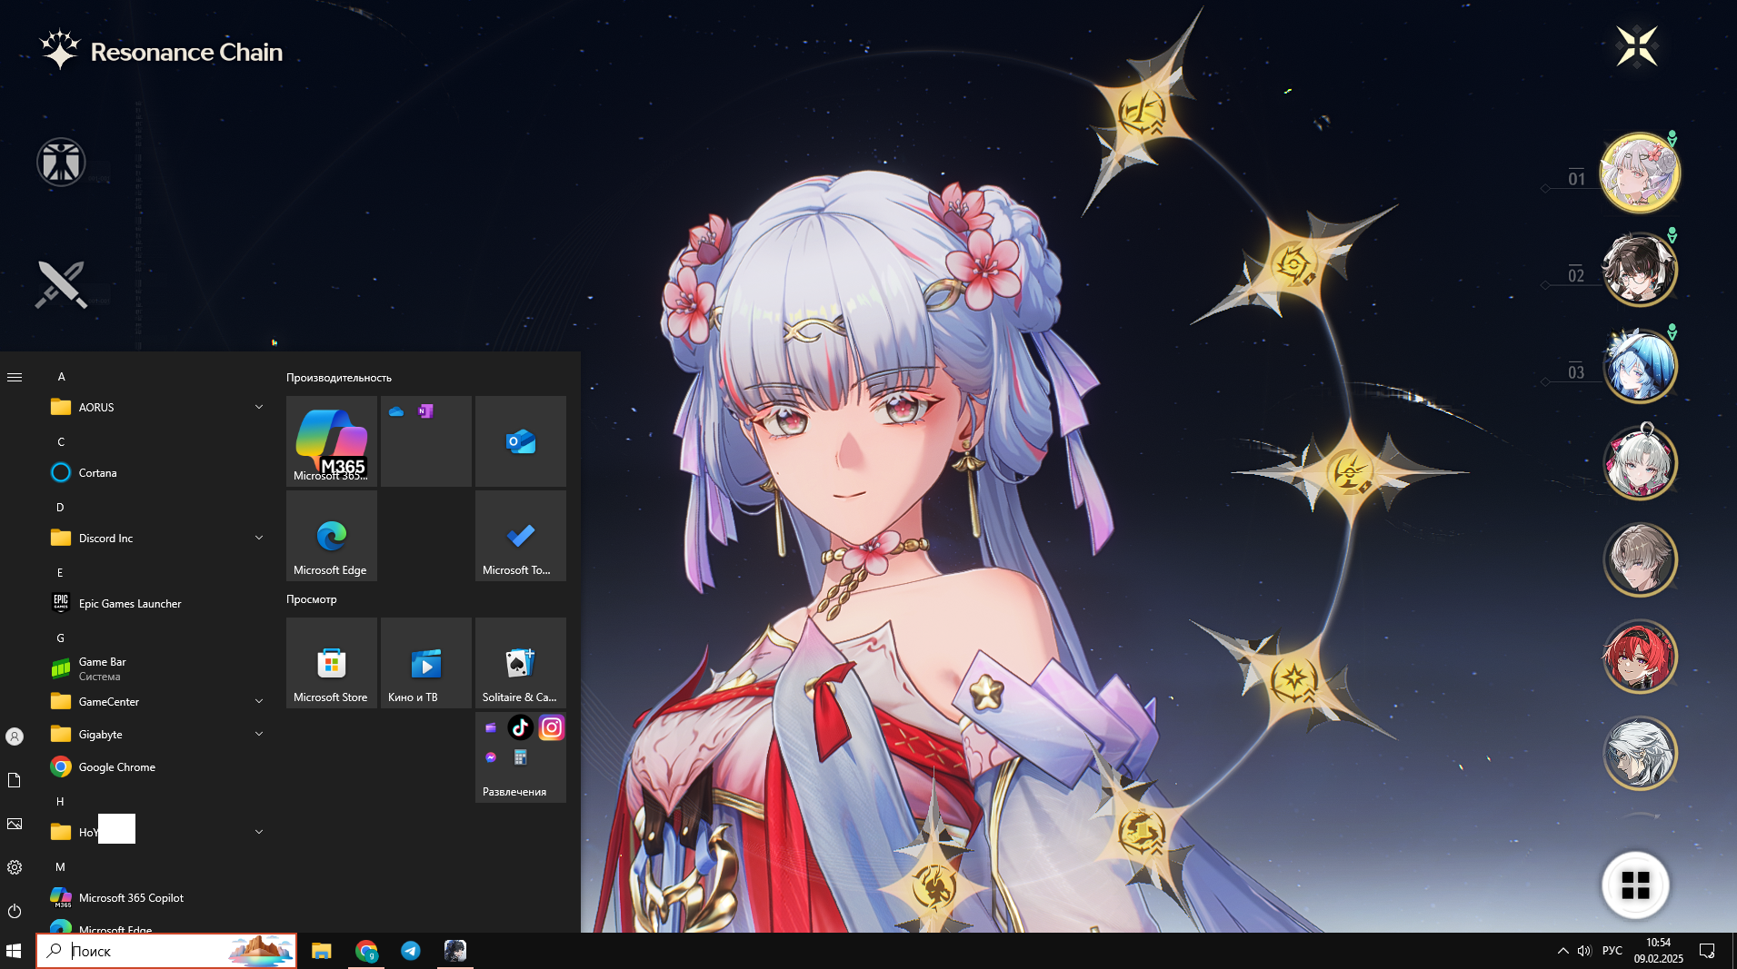
Task: Open the Кино и ТВ tile
Action: 425,663
